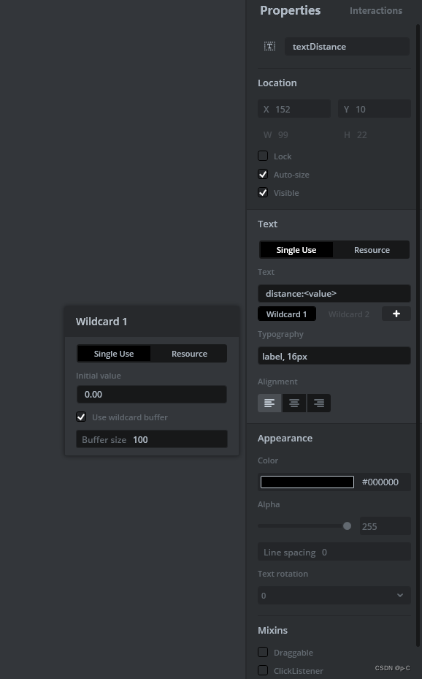Select Resource in the Wildcard 1 popup
Image resolution: width=422 pixels, height=679 pixels.
188,353
